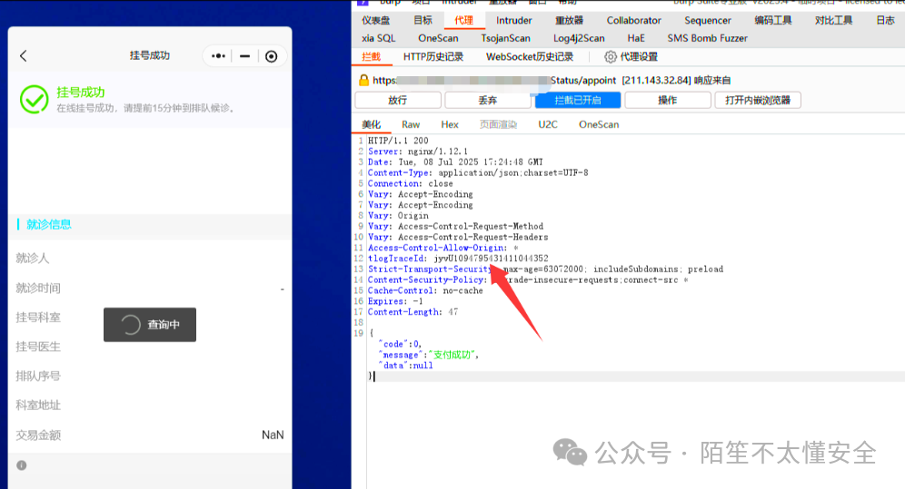Click the HTTP/1.1 200 status line
Screen dimensions: 905x489
click(398, 141)
